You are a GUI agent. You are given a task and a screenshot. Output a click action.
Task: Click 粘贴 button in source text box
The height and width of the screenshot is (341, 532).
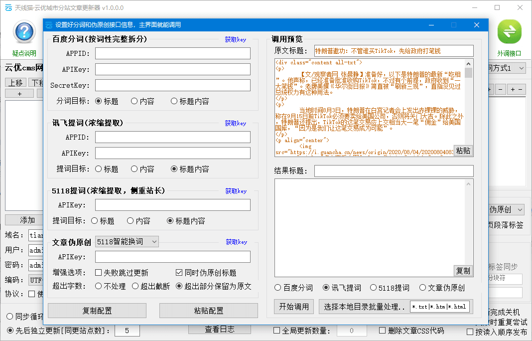pos(463,151)
